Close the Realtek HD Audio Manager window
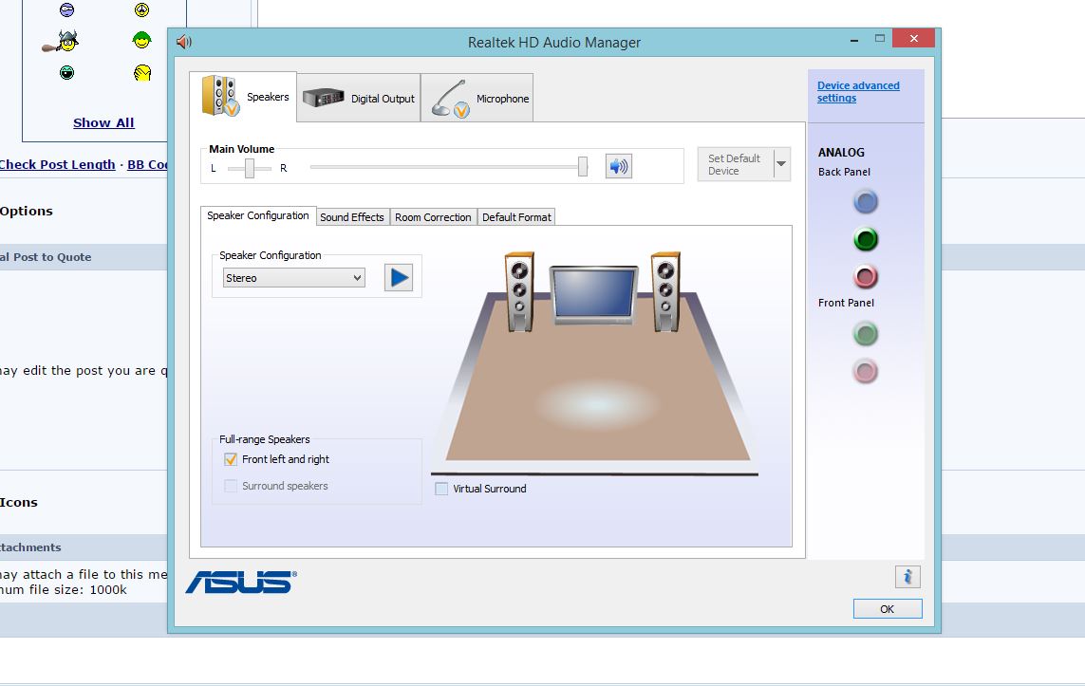 (x=913, y=38)
